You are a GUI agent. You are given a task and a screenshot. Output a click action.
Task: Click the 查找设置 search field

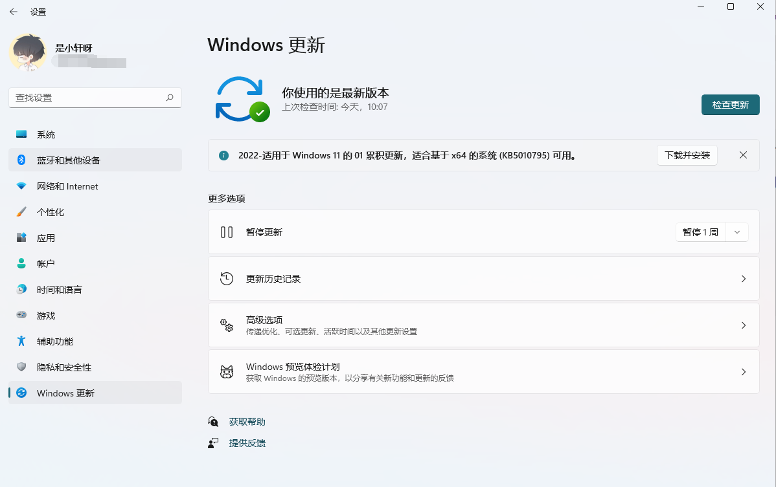click(91, 97)
